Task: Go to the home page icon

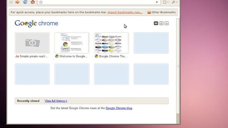Action: coord(33,2)
